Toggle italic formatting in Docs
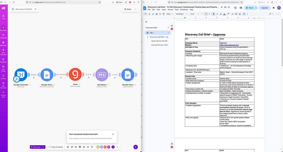The height and width of the screenshot is (152, 283). [x=217, y=14]
